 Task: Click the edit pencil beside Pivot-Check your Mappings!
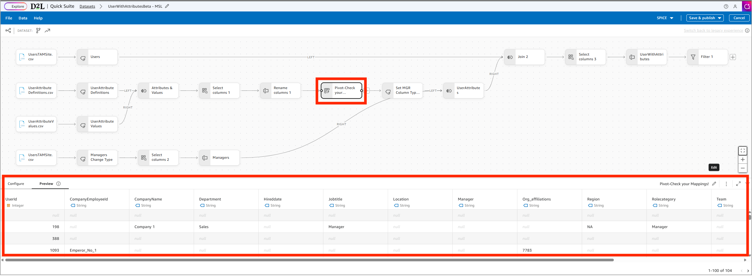tap(714, 184)
